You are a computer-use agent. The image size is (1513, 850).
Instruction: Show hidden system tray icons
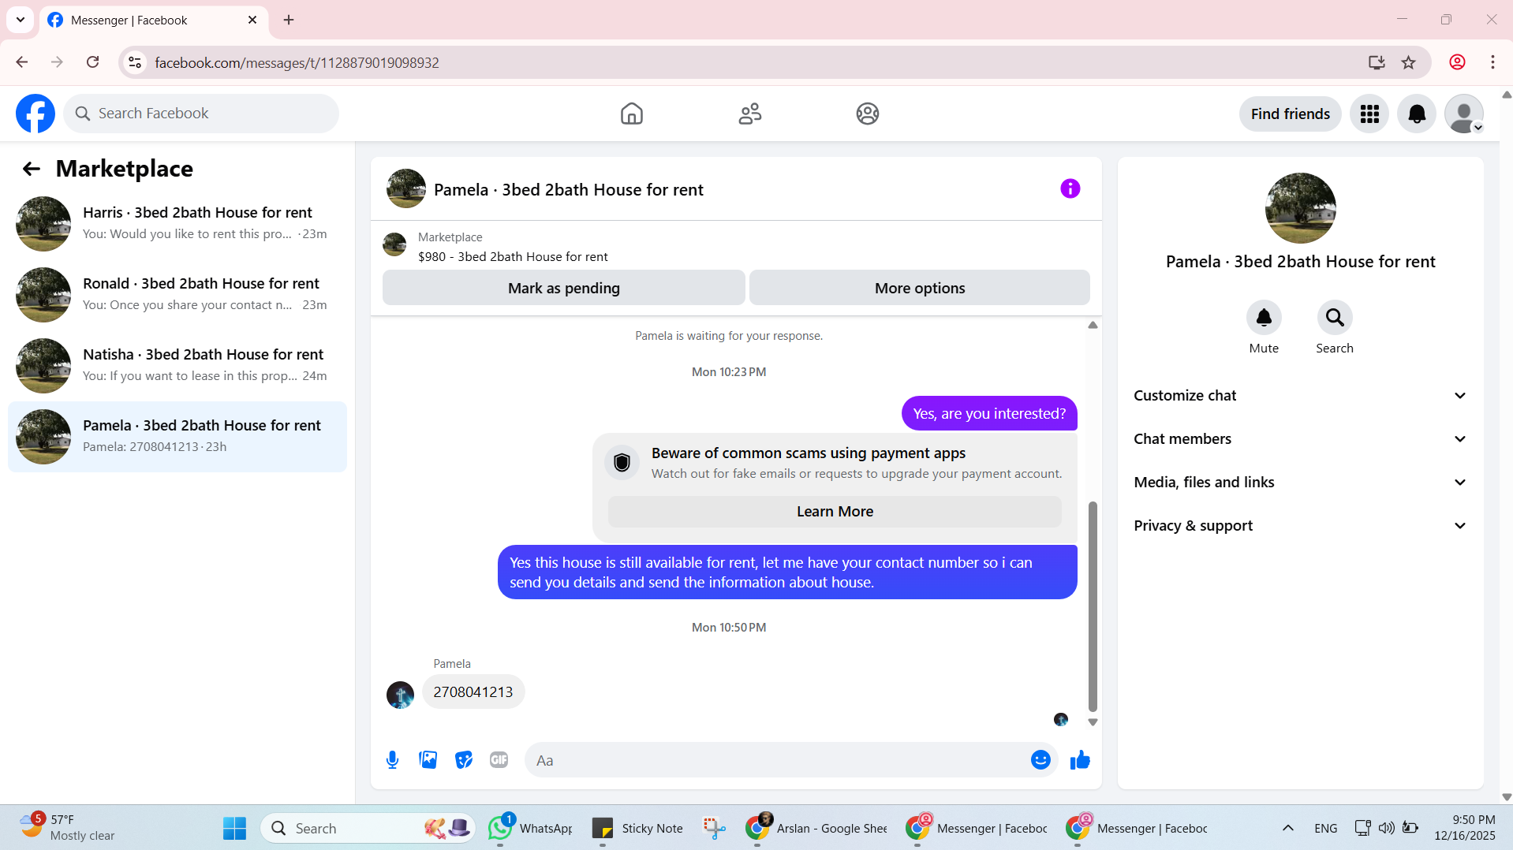point(1287,828)
